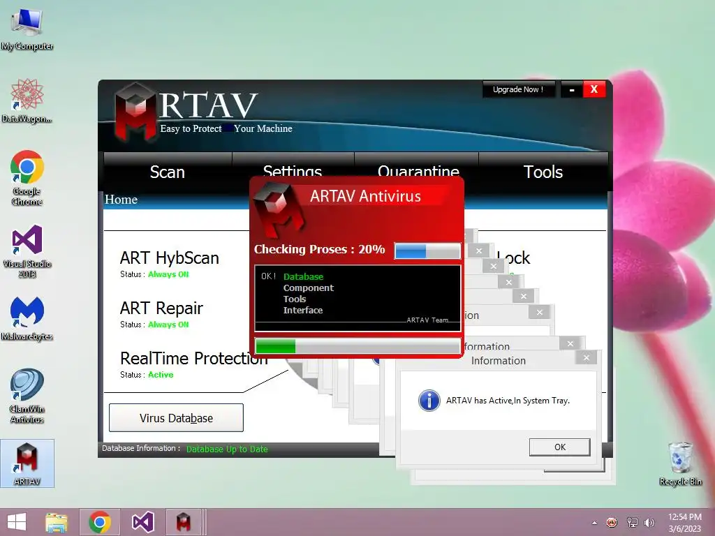Click 'Component' in the splash checklist
715x536 pixels.
pos(308,288)
